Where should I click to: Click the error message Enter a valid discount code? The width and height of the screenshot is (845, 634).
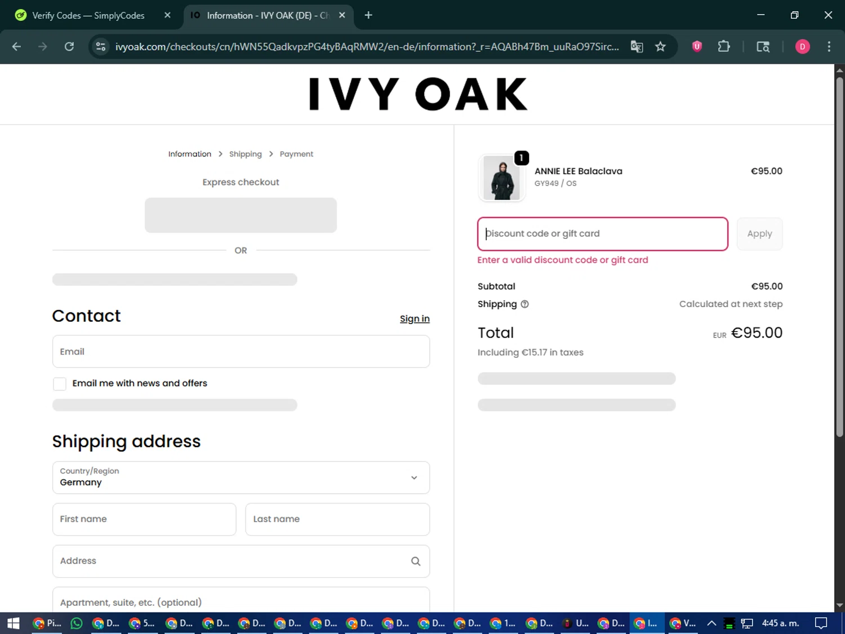tap(562, 260)
